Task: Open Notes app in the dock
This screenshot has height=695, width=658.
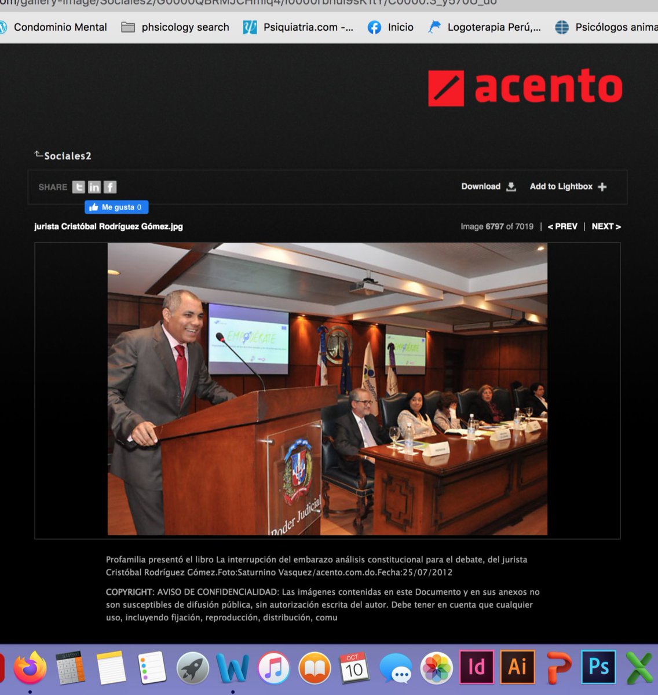Action: [111, 668]
